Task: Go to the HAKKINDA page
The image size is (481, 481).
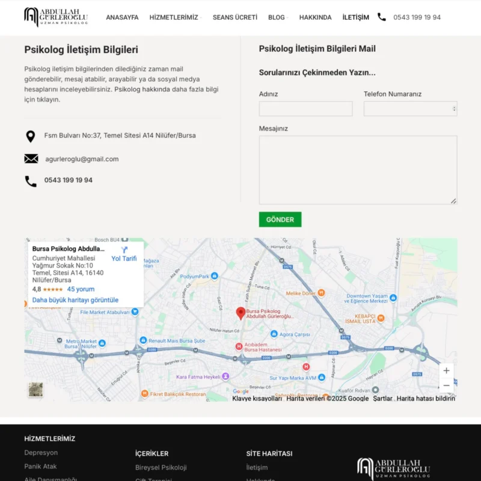Action: pyautogui.click(x=315, y=17)
